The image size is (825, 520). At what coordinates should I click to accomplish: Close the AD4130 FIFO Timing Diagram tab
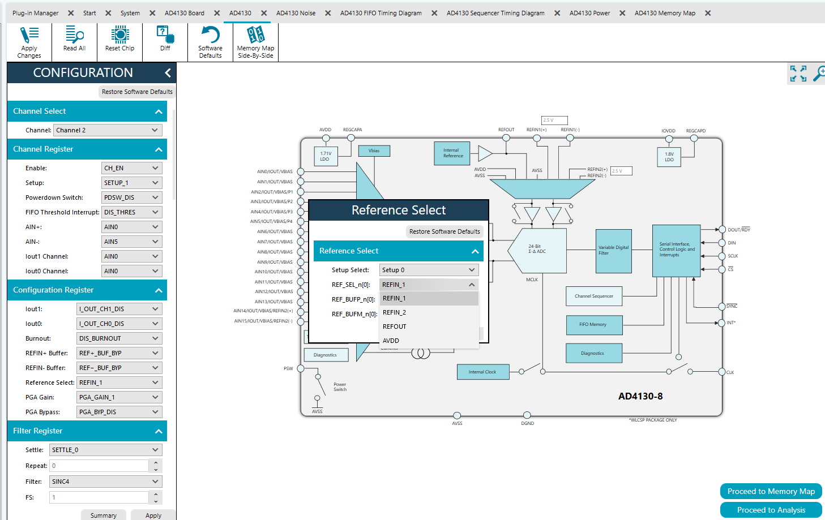pos(434,13)
